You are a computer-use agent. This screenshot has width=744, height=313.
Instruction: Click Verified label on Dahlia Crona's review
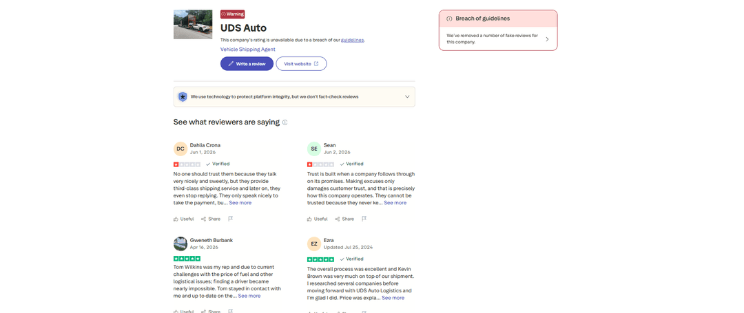[217, 164]
